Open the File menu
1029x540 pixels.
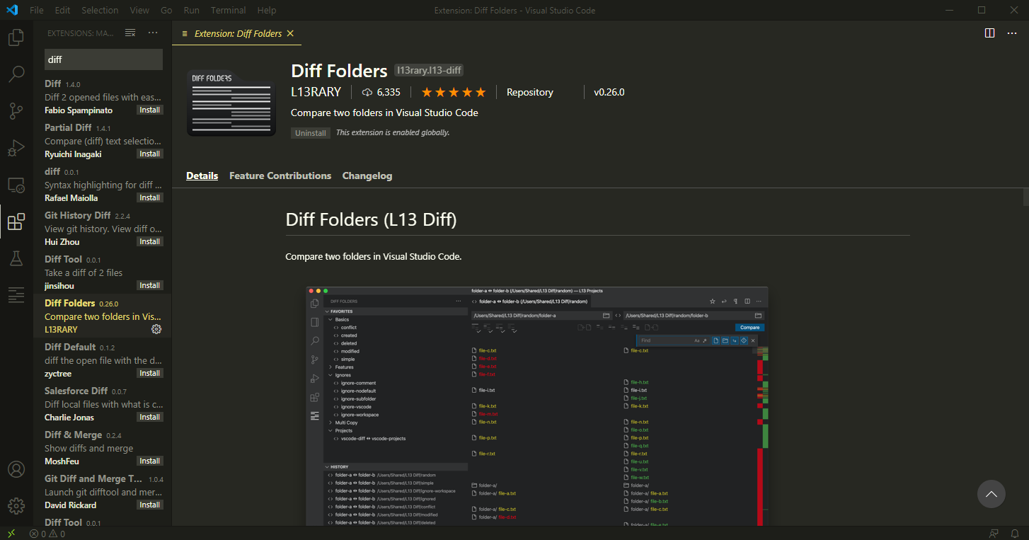37,11
